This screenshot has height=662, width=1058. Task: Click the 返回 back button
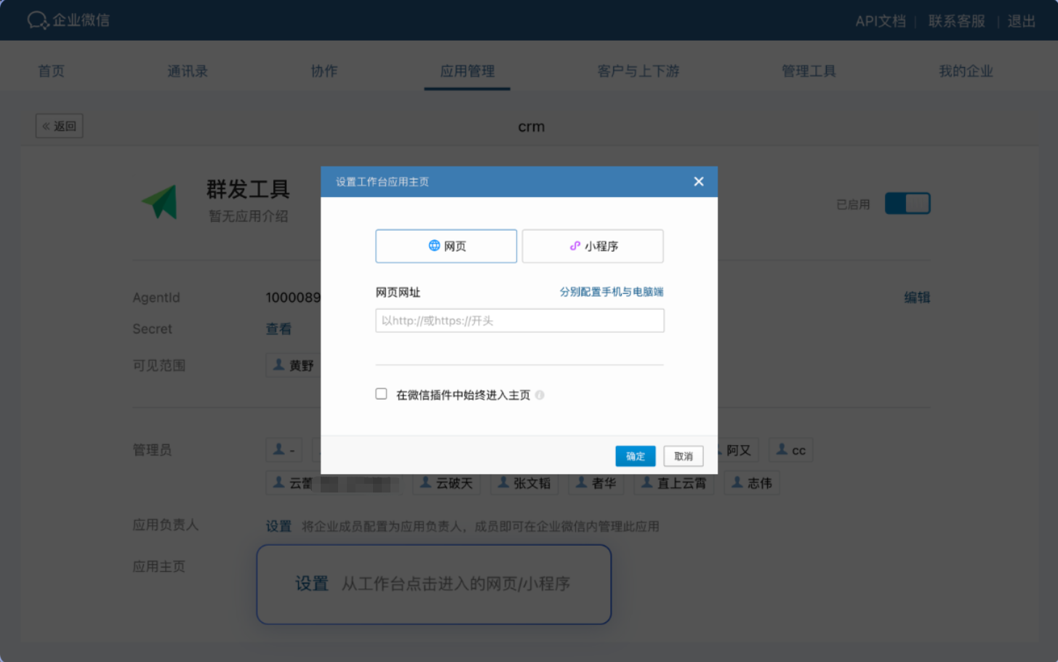60,126
